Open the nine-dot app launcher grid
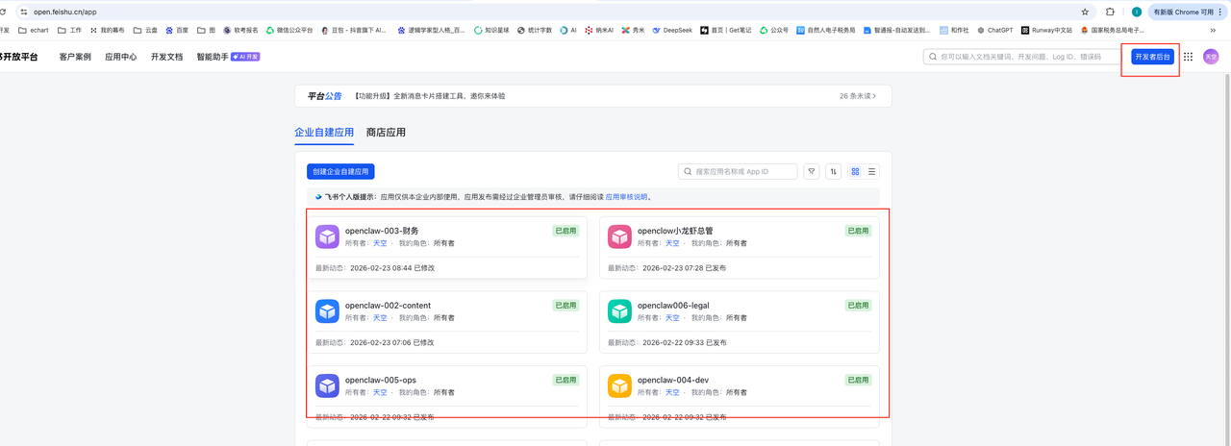The height and width of the screenshot is (446, 1231). [x=1189, y=57]
